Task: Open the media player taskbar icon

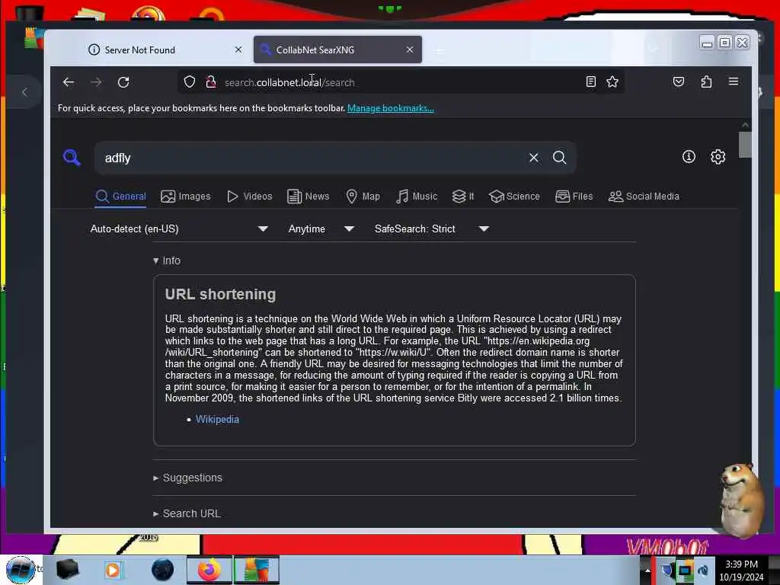Action: [113, 570]
